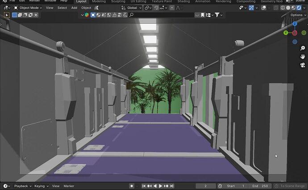
Task: Open the Object Mode dropdown
Action: (28, 8)
